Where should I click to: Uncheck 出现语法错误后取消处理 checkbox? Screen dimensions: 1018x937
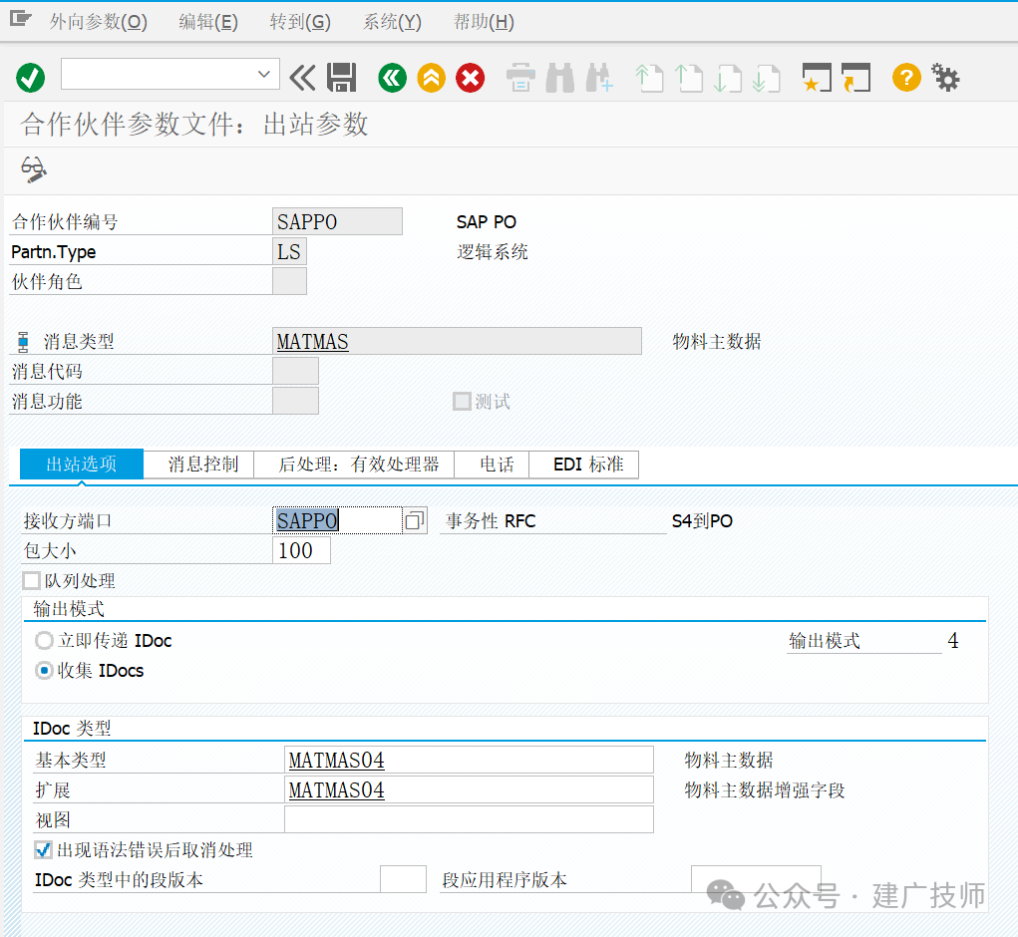[x=43, y=850]
